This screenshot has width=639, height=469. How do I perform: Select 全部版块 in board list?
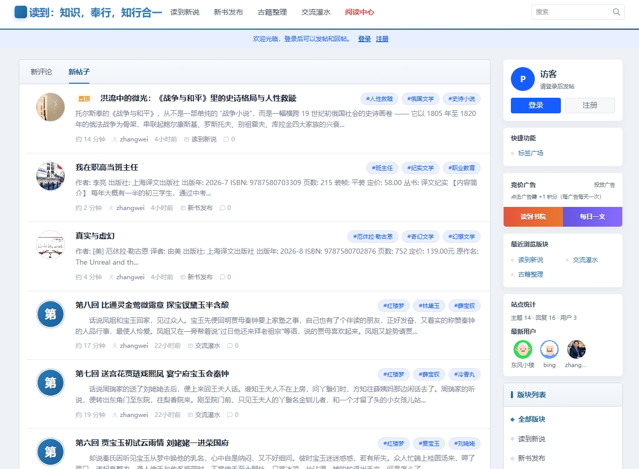coord(532,419)
